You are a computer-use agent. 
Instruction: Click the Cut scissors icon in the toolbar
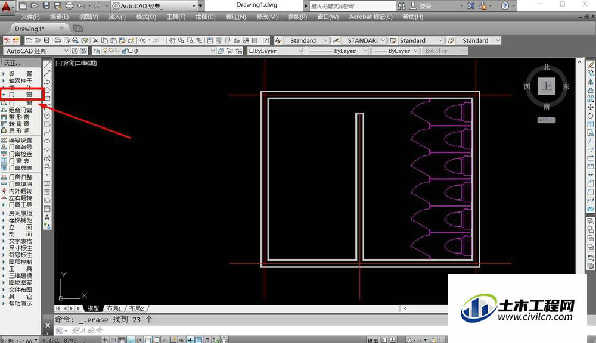95,40
